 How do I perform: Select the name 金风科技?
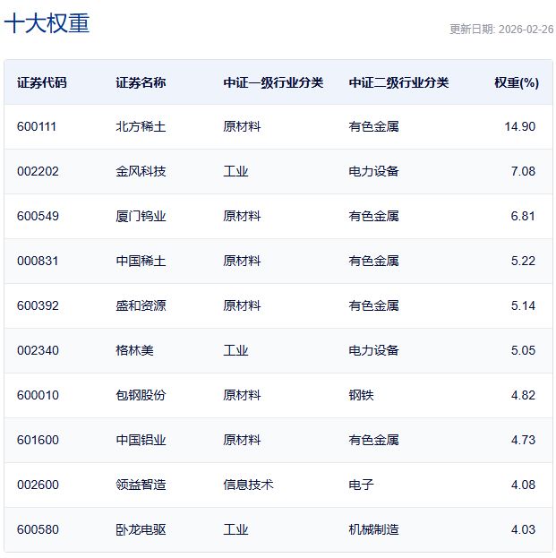tap(141, 172)
